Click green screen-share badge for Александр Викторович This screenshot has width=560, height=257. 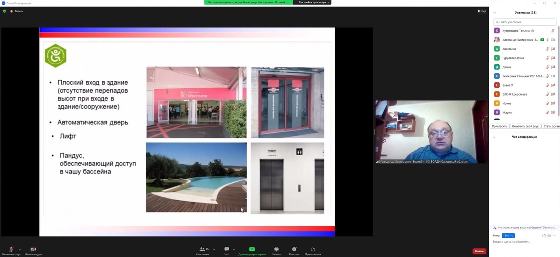tap(542, 40)
